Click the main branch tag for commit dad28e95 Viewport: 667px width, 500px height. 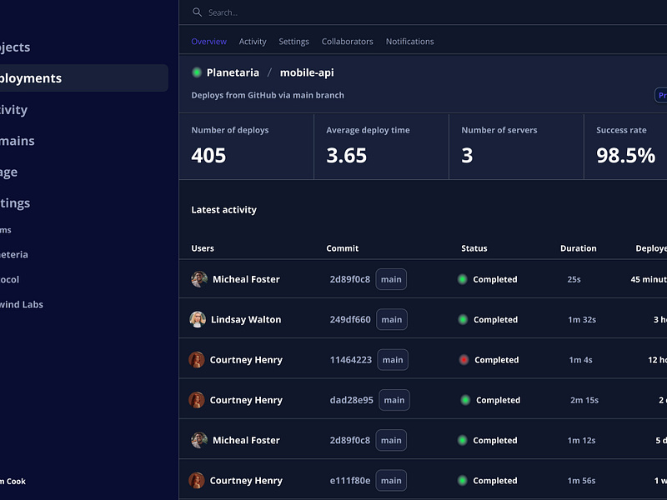394,400
